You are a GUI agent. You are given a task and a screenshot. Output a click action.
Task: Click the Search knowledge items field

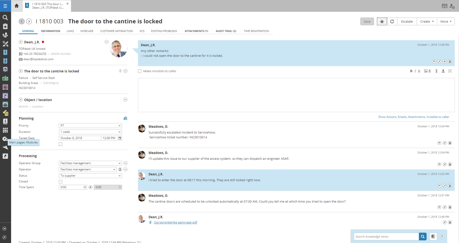click(386, 237)
